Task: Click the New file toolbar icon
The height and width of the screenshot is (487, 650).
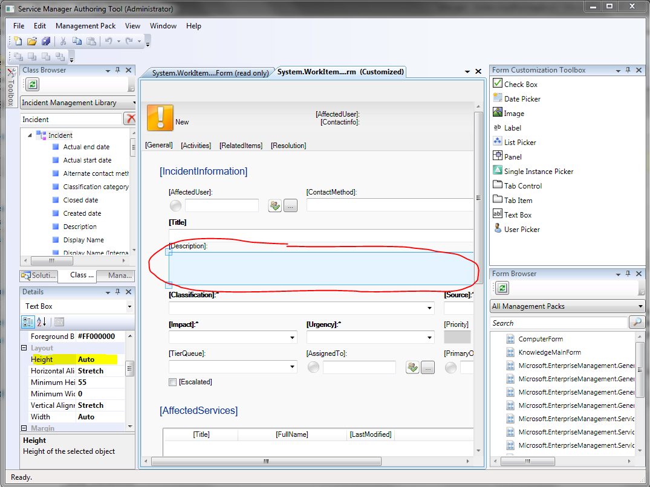Action: click(18, 41)
